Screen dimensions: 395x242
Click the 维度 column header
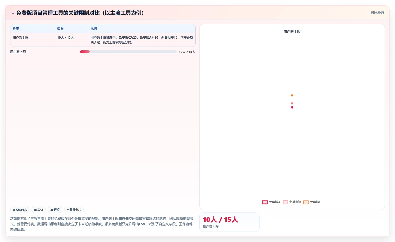[16, 29]
